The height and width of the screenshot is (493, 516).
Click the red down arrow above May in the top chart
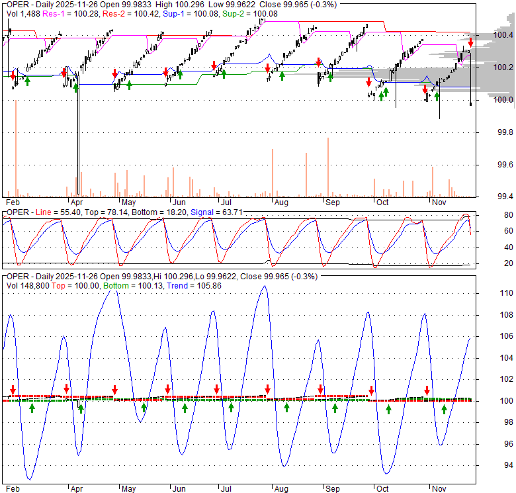(115, 73)
